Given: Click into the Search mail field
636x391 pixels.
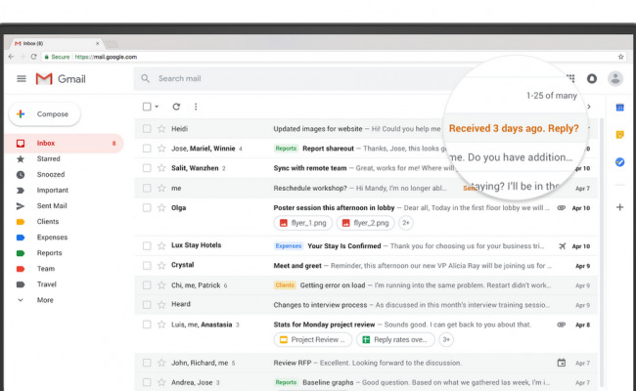Looking at the screenshot, I should point(294,78).
